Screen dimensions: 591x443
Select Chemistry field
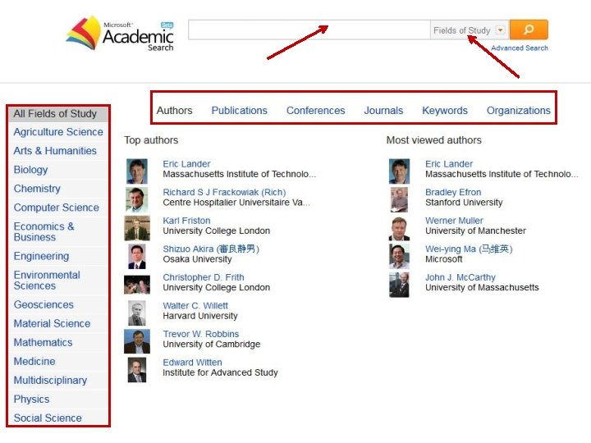[37, 189]
